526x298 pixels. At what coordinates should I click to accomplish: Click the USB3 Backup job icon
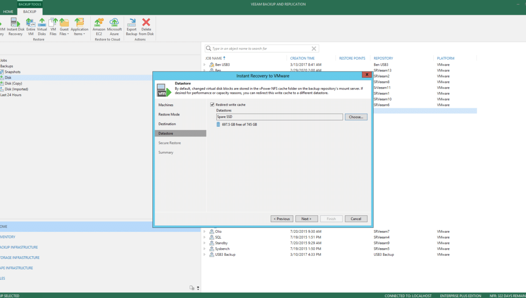[x=212, y=254]
